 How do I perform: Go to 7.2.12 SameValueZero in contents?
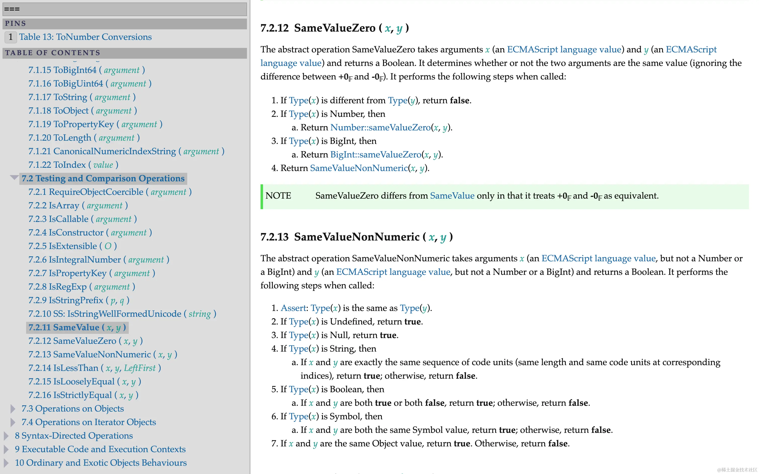(x=85, y=341)
